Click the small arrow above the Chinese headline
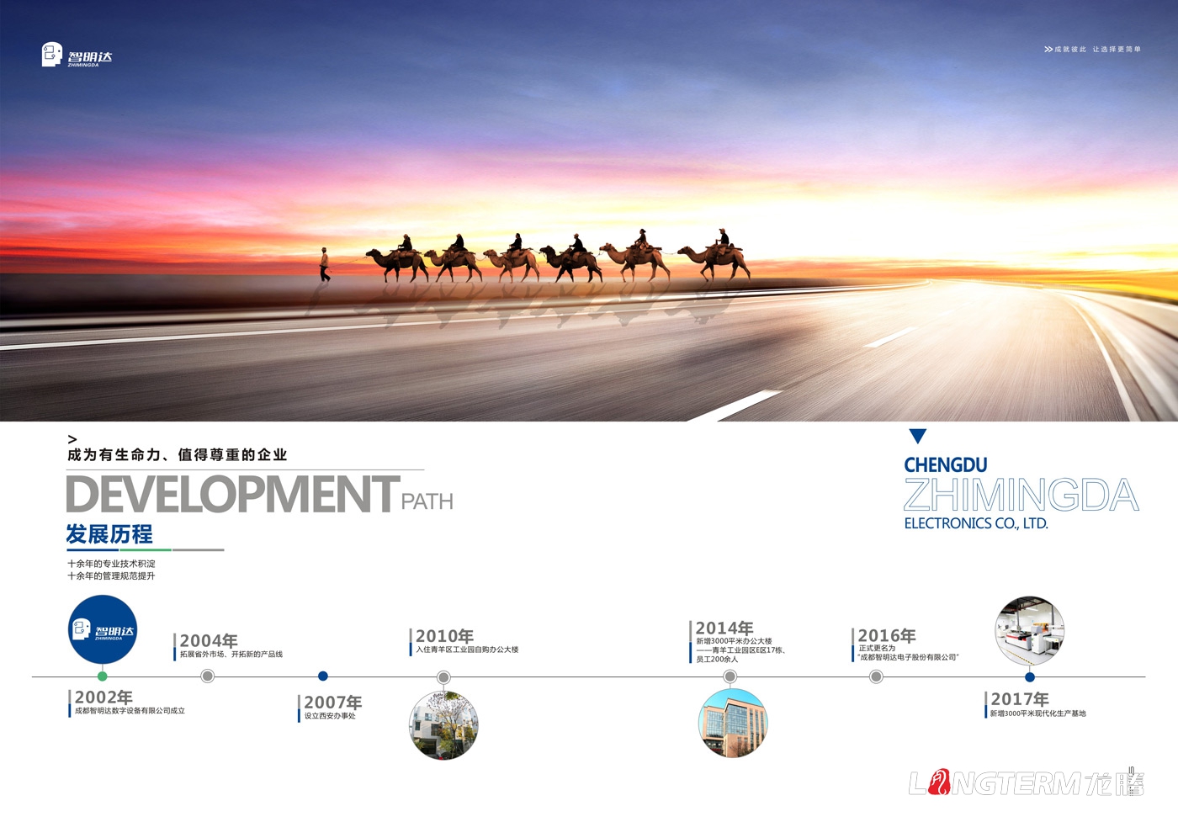The width and height of the screenshot is (1178, 838). pos(72,439)
